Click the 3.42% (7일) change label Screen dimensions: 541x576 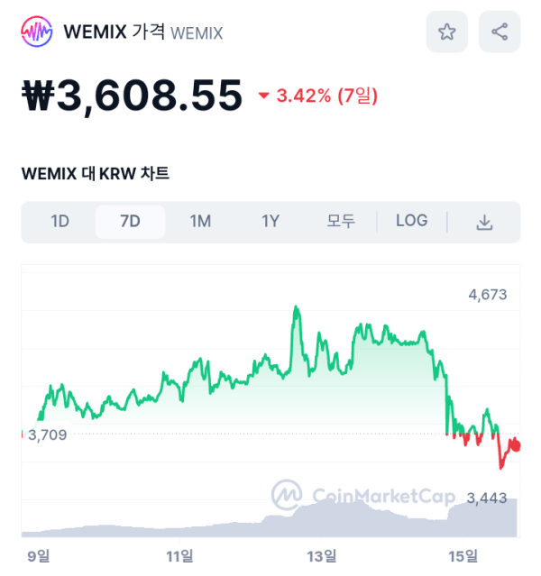[x=326, y=96]
